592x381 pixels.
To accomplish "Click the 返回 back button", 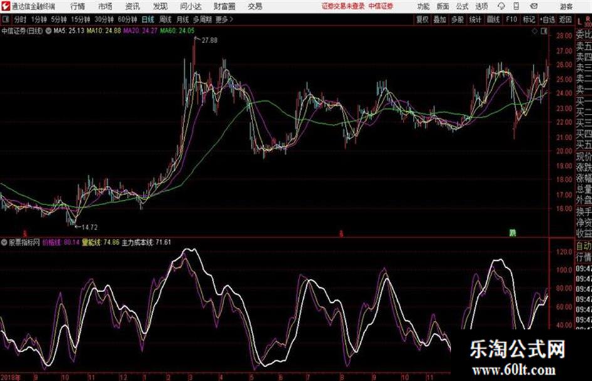I will pos(565,19).
